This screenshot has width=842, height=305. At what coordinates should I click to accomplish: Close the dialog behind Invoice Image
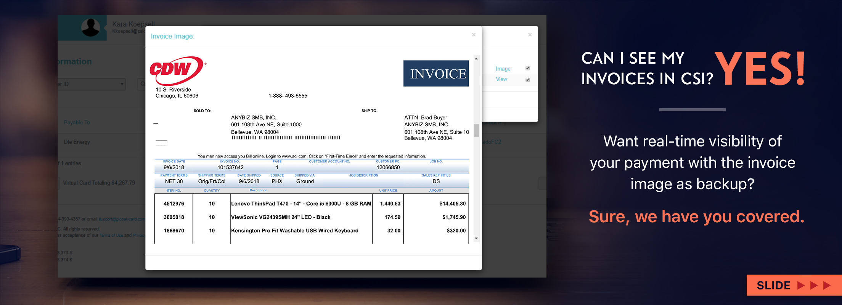(530, 35)
